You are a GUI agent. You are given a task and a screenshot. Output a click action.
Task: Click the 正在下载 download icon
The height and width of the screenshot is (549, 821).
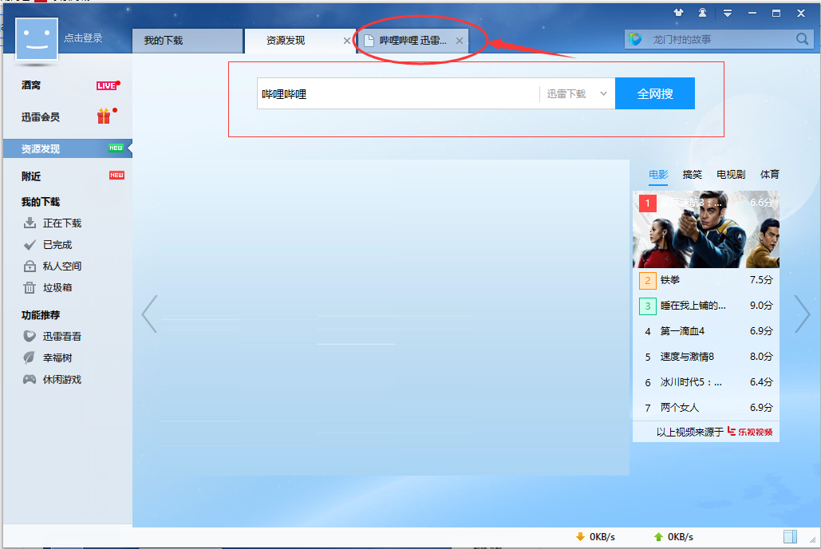(x=30, y=223)
